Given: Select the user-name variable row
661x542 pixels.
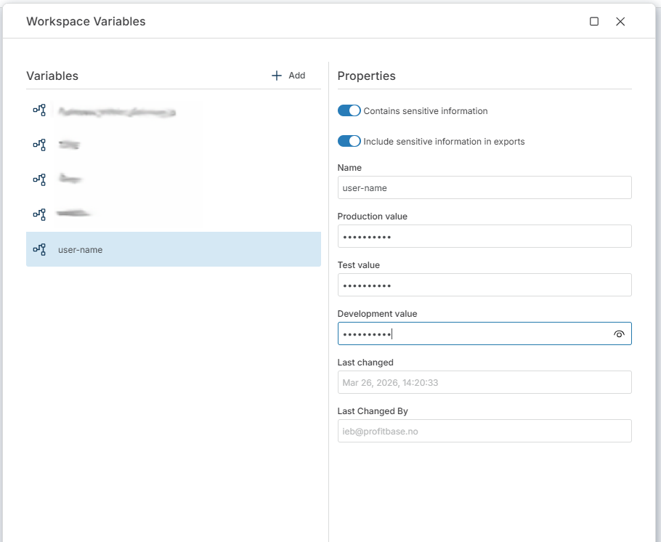Looking at the screenshot, I should tap(173, 249).
